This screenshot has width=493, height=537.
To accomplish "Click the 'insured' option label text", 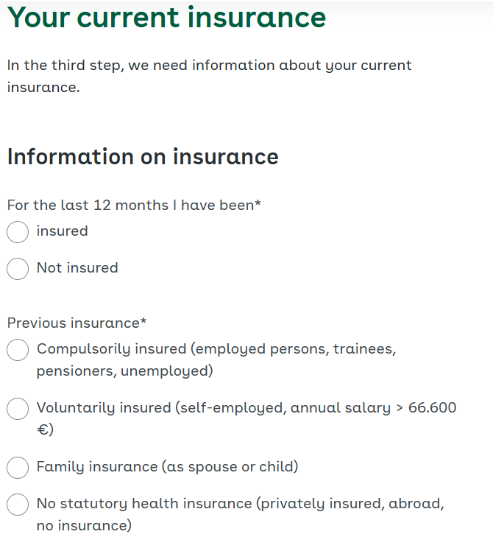I will click(x=63, y=231).
